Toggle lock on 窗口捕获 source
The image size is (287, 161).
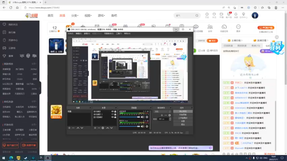pyautogui.click(x=115, y=111)
